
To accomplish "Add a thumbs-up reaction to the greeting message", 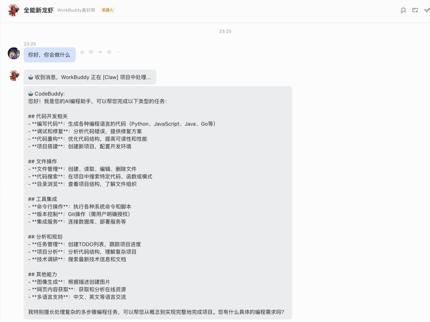I will point(82,52).
